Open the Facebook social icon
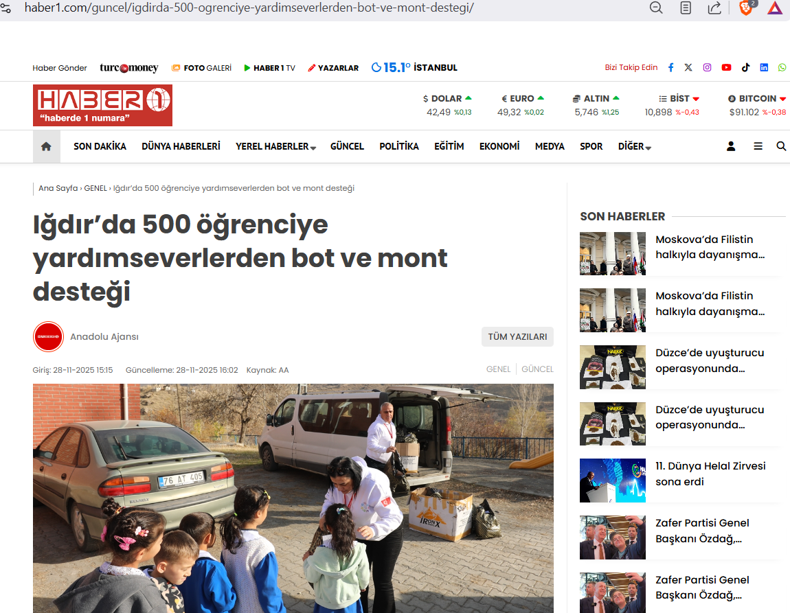Image resolution: width=790 pixels, height=613 pixels. (670, 67)
